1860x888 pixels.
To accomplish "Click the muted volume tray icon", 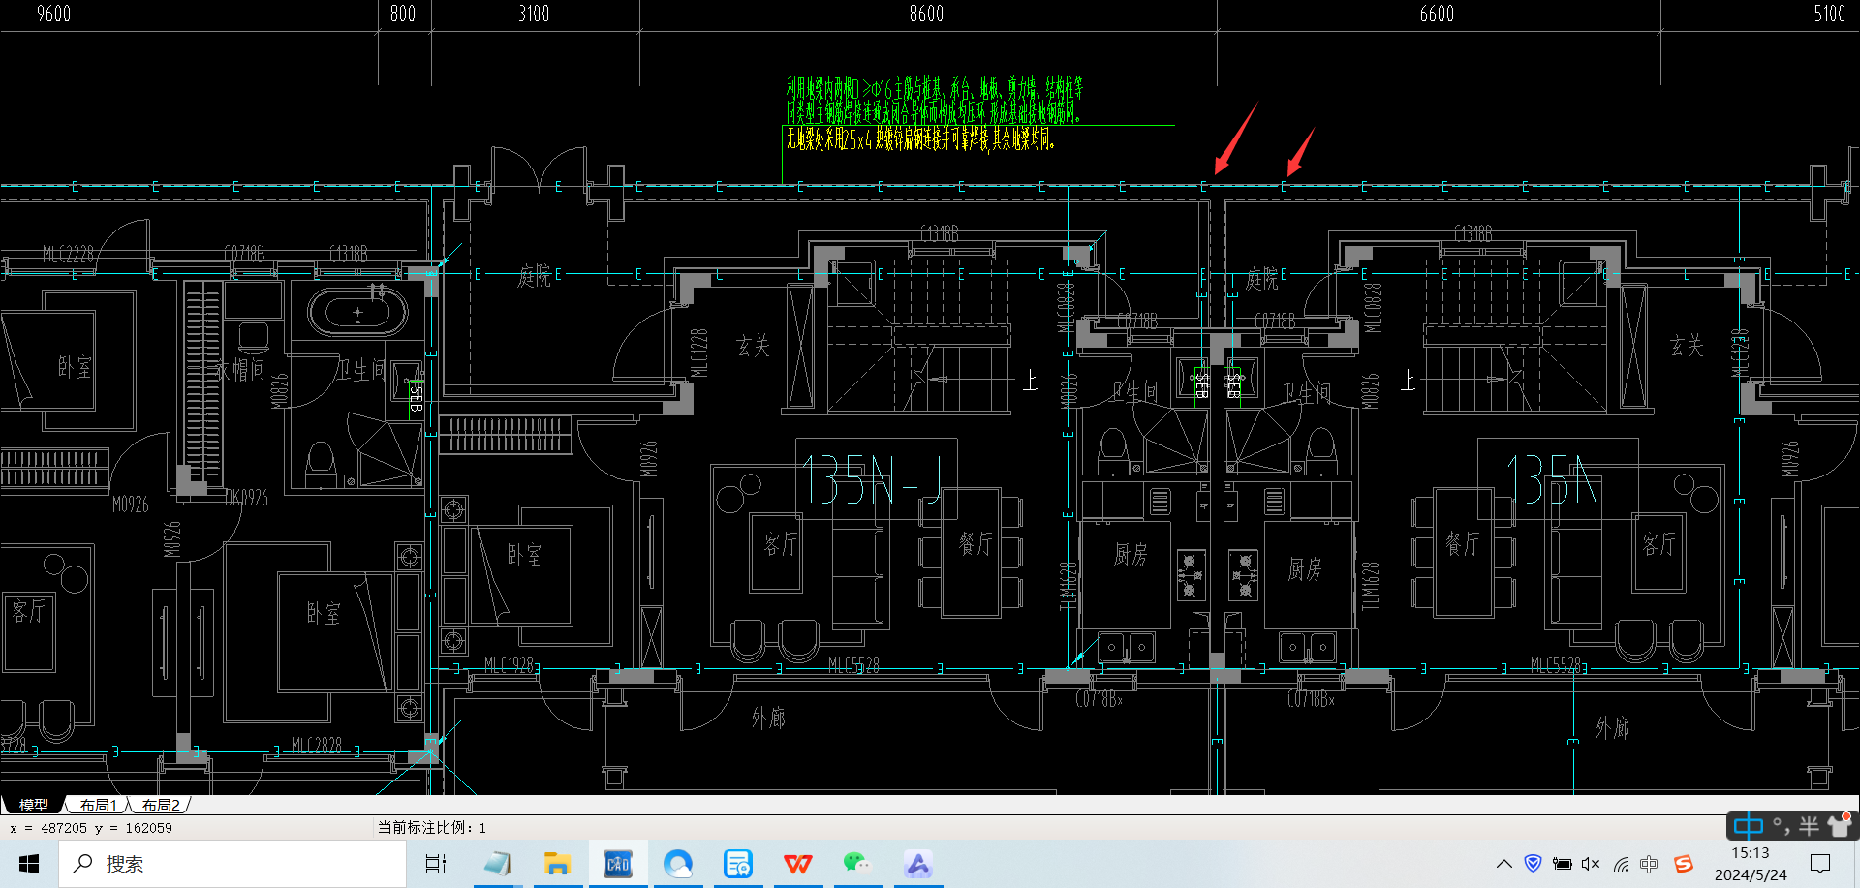I will pos(1591,864).
